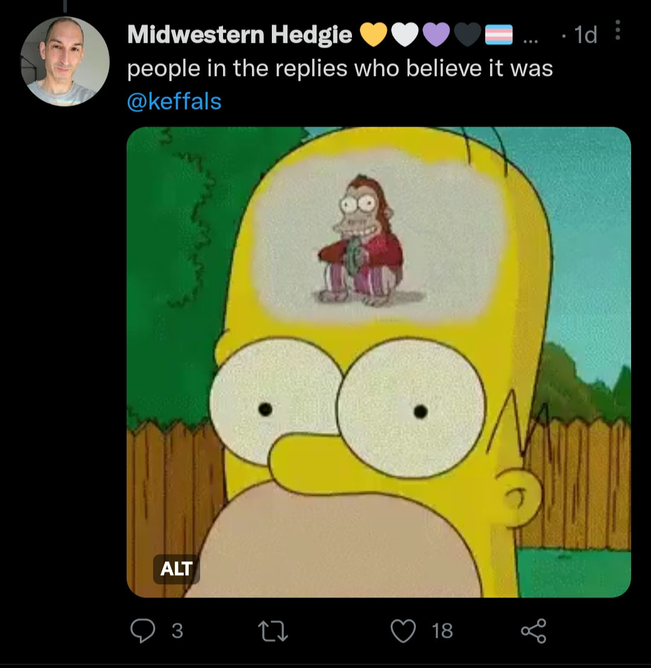Click the purple heart emoji in name
The width and height of the screenshot is (651, 668).
click(x=436, y=34)
